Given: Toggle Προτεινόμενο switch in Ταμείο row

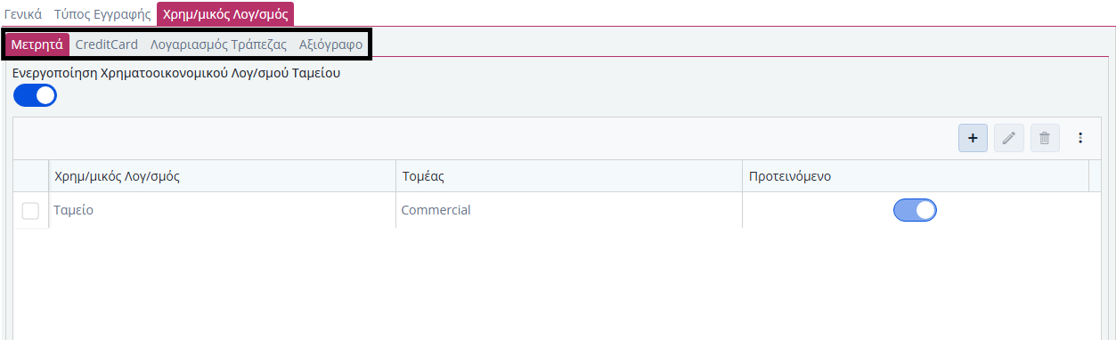Looking at the screenshot, I should (x=915, y=210).
